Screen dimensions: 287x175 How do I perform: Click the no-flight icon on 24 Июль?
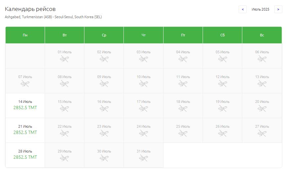143,133
